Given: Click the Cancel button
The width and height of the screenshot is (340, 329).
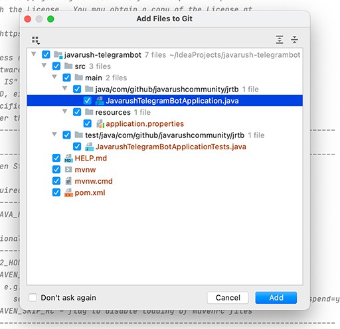Looking at the screenshot, I should click(228, 298).
